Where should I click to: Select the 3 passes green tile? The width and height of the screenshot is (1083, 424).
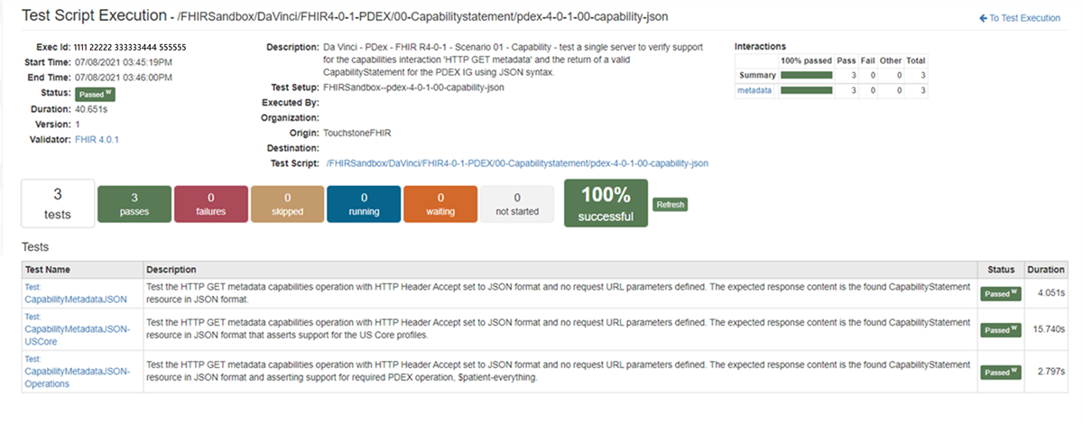click(x=134, y=205)
